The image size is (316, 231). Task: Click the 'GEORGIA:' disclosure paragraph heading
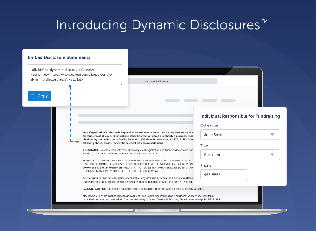point(89,178)
